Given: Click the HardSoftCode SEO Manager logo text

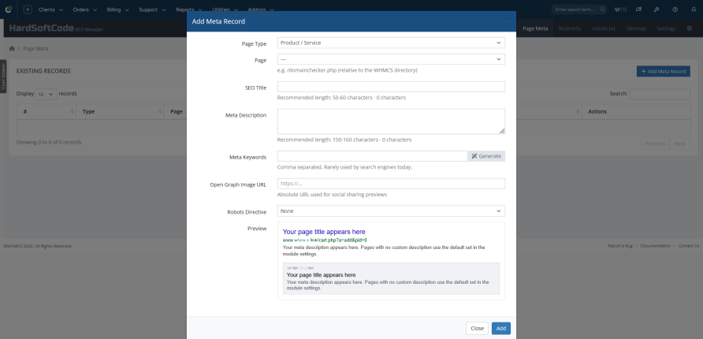Looking at the screenshot, I should (x=56, y=28).
